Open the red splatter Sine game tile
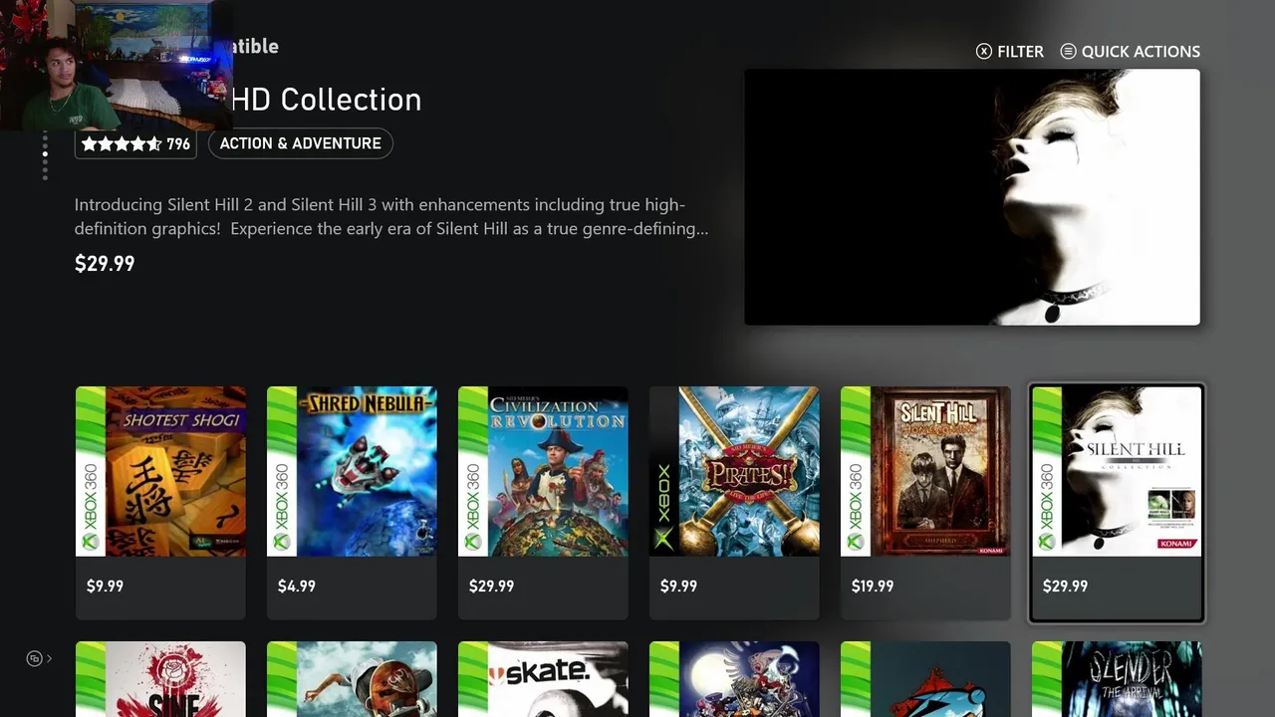 [160, 679]
